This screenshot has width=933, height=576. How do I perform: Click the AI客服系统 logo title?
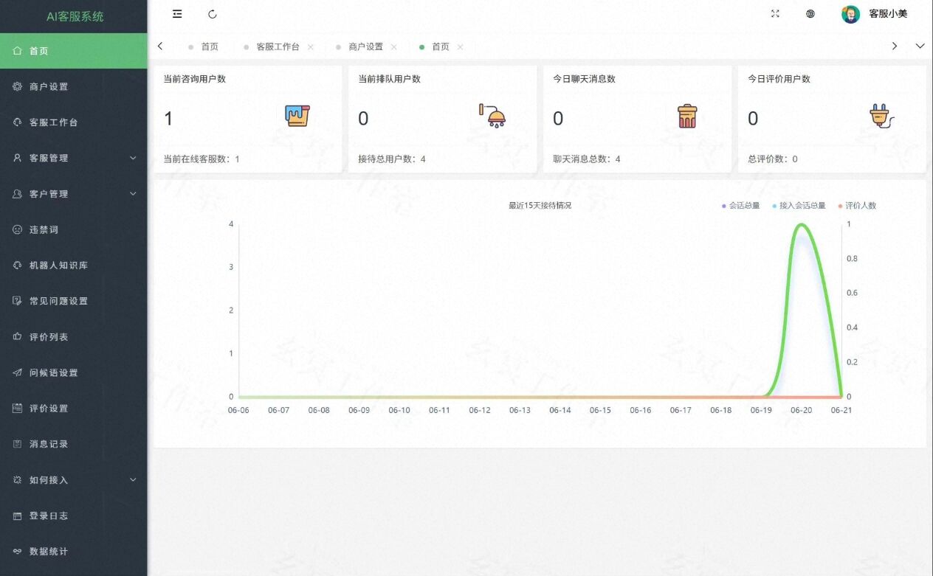[x=75, y=16]
